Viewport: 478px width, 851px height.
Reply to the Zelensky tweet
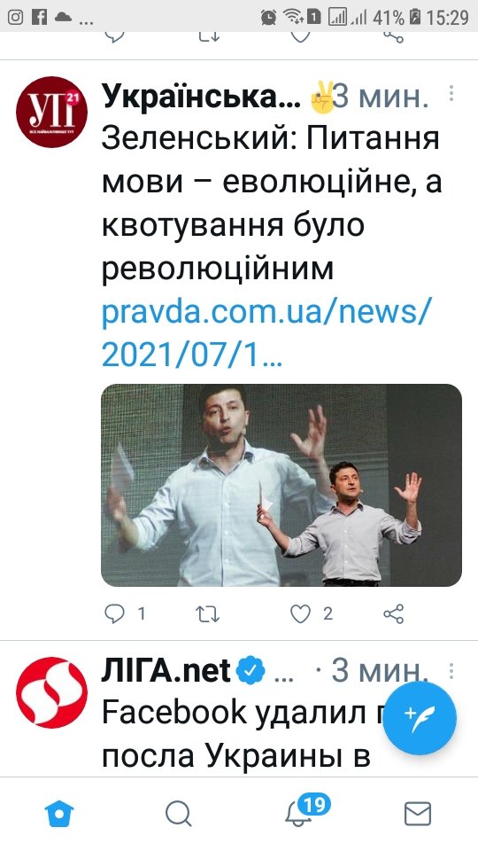[114, 613]
